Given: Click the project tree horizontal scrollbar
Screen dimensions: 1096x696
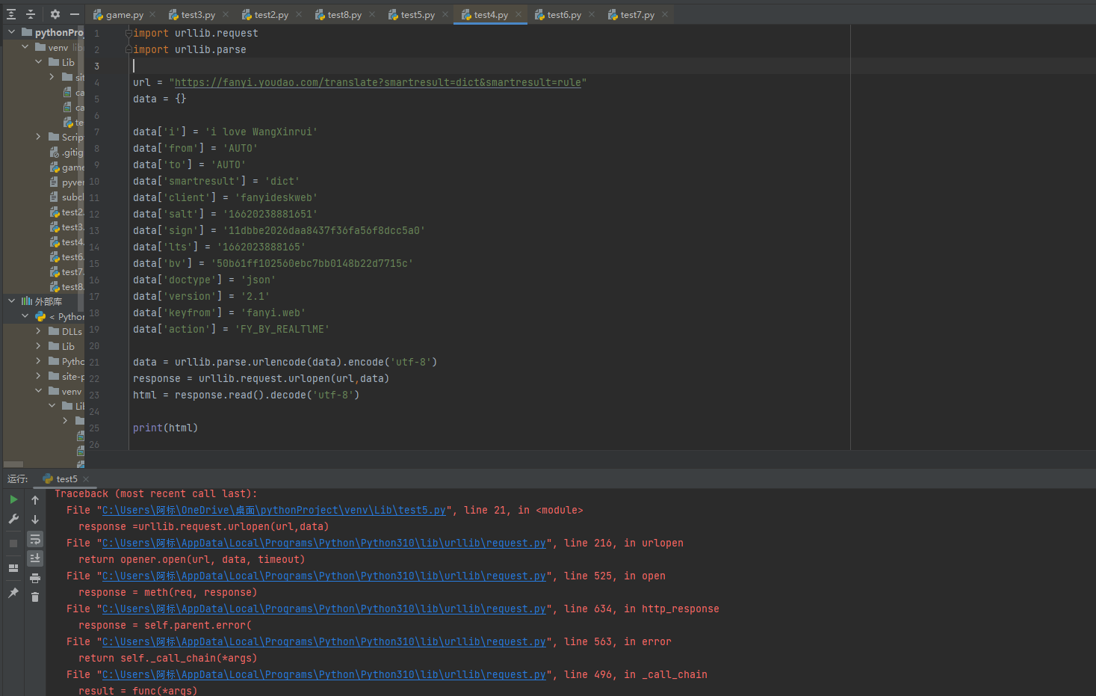Looking at the screenshot, I should point(13,464).
